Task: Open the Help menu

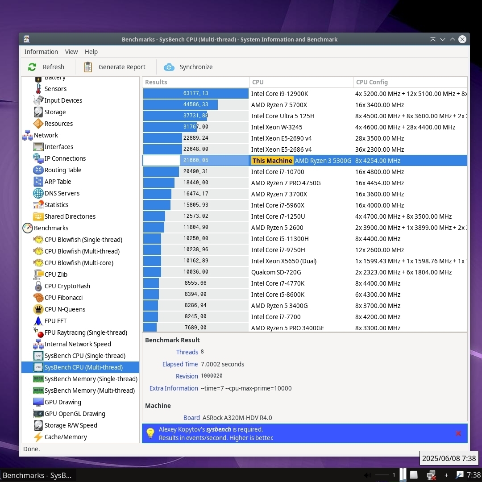Action: click(91, 52)
